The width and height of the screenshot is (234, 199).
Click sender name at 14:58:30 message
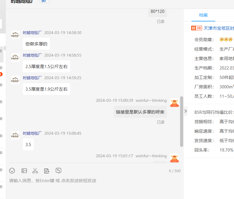click(32, 33)
